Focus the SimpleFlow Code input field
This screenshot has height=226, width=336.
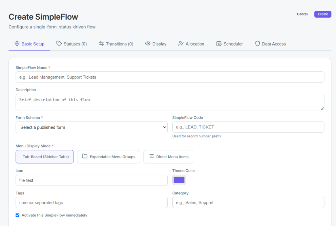pos(248,127)
